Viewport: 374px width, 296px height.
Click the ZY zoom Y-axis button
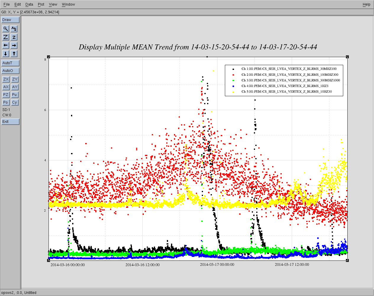tap(14, 79)
